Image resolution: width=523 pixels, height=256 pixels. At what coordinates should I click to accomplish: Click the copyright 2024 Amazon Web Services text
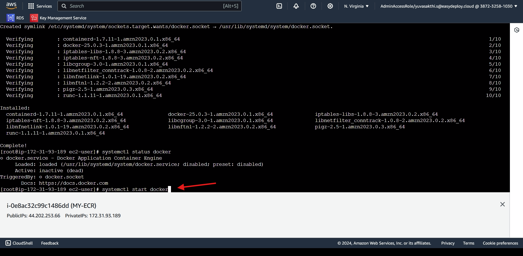pos(384,243)
